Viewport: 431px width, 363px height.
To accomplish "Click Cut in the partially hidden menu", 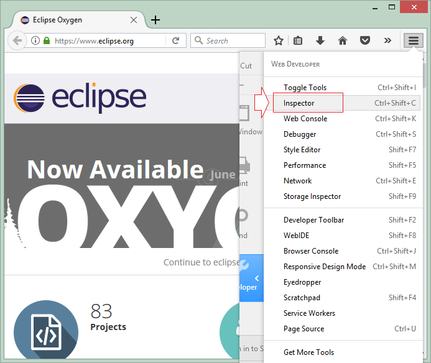I will 246,66.
